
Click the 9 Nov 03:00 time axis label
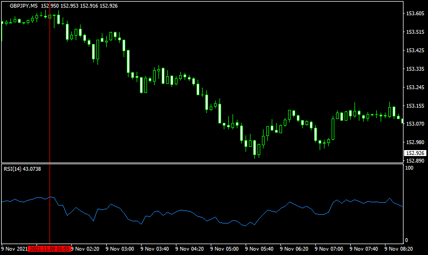pos(120,248)
